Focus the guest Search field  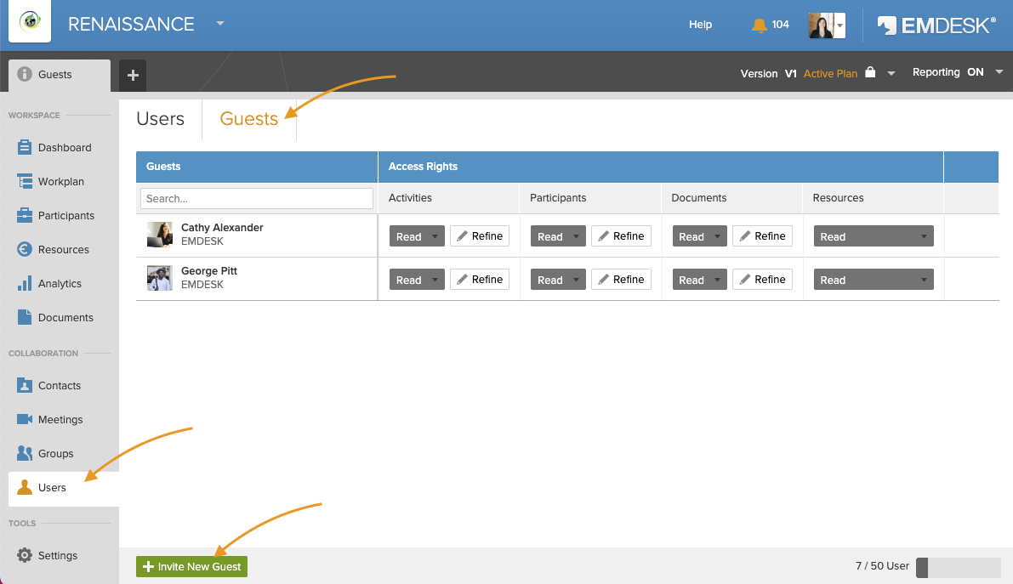[x=257, y=198]
